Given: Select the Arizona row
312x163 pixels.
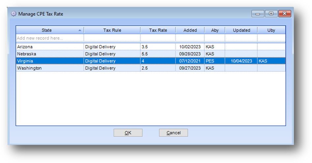Looking at the screenshot, I should (151, 47).
